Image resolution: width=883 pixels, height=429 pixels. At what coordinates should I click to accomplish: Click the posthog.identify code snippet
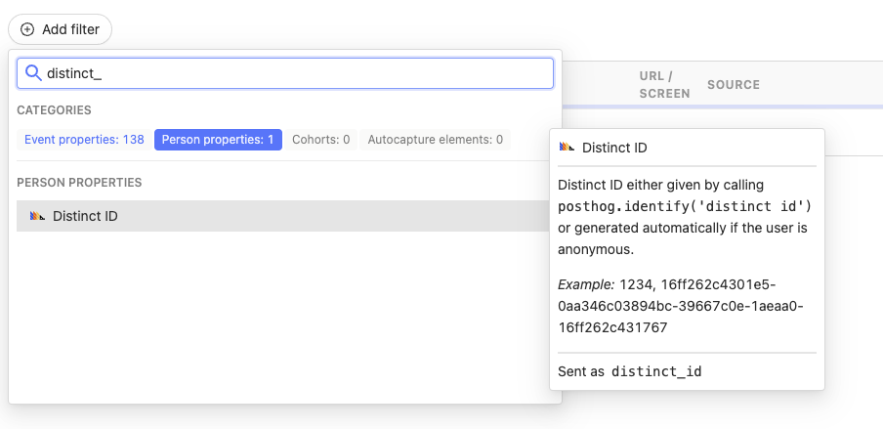(685, 206)
